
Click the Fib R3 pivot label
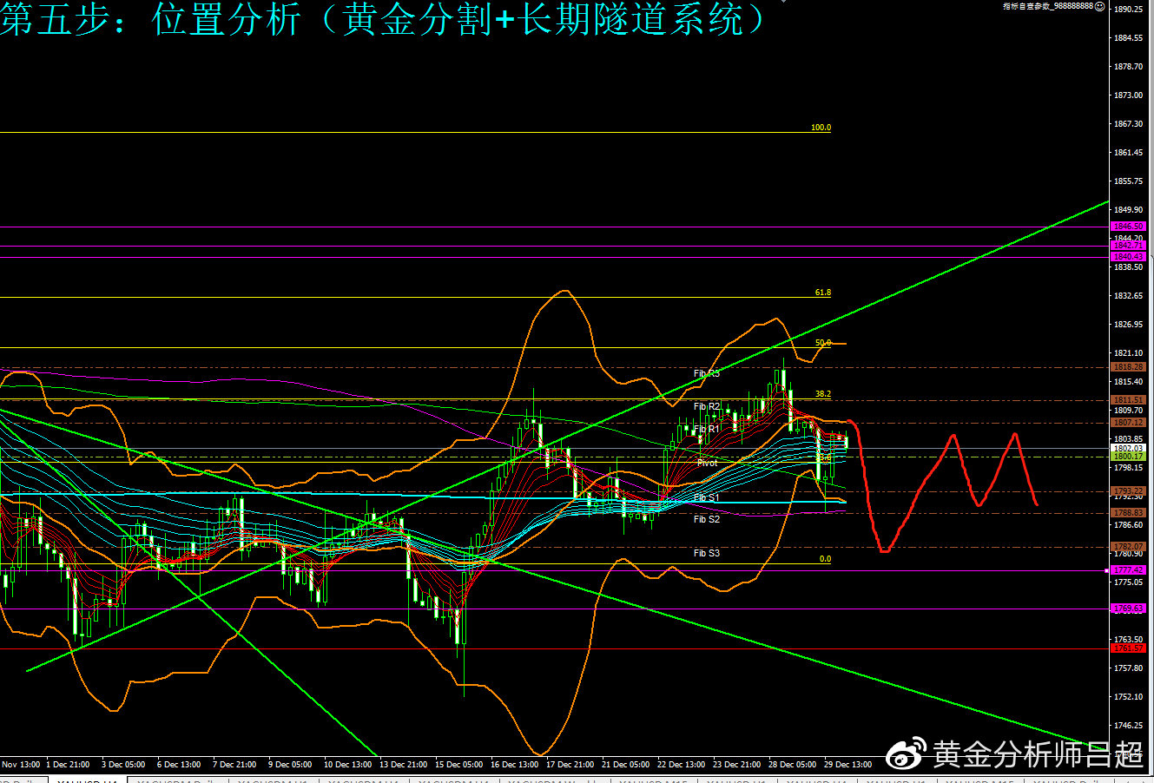pos(707,373)
